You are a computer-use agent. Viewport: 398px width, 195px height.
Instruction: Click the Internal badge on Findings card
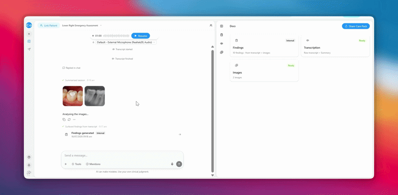click(x=291, y=41)
